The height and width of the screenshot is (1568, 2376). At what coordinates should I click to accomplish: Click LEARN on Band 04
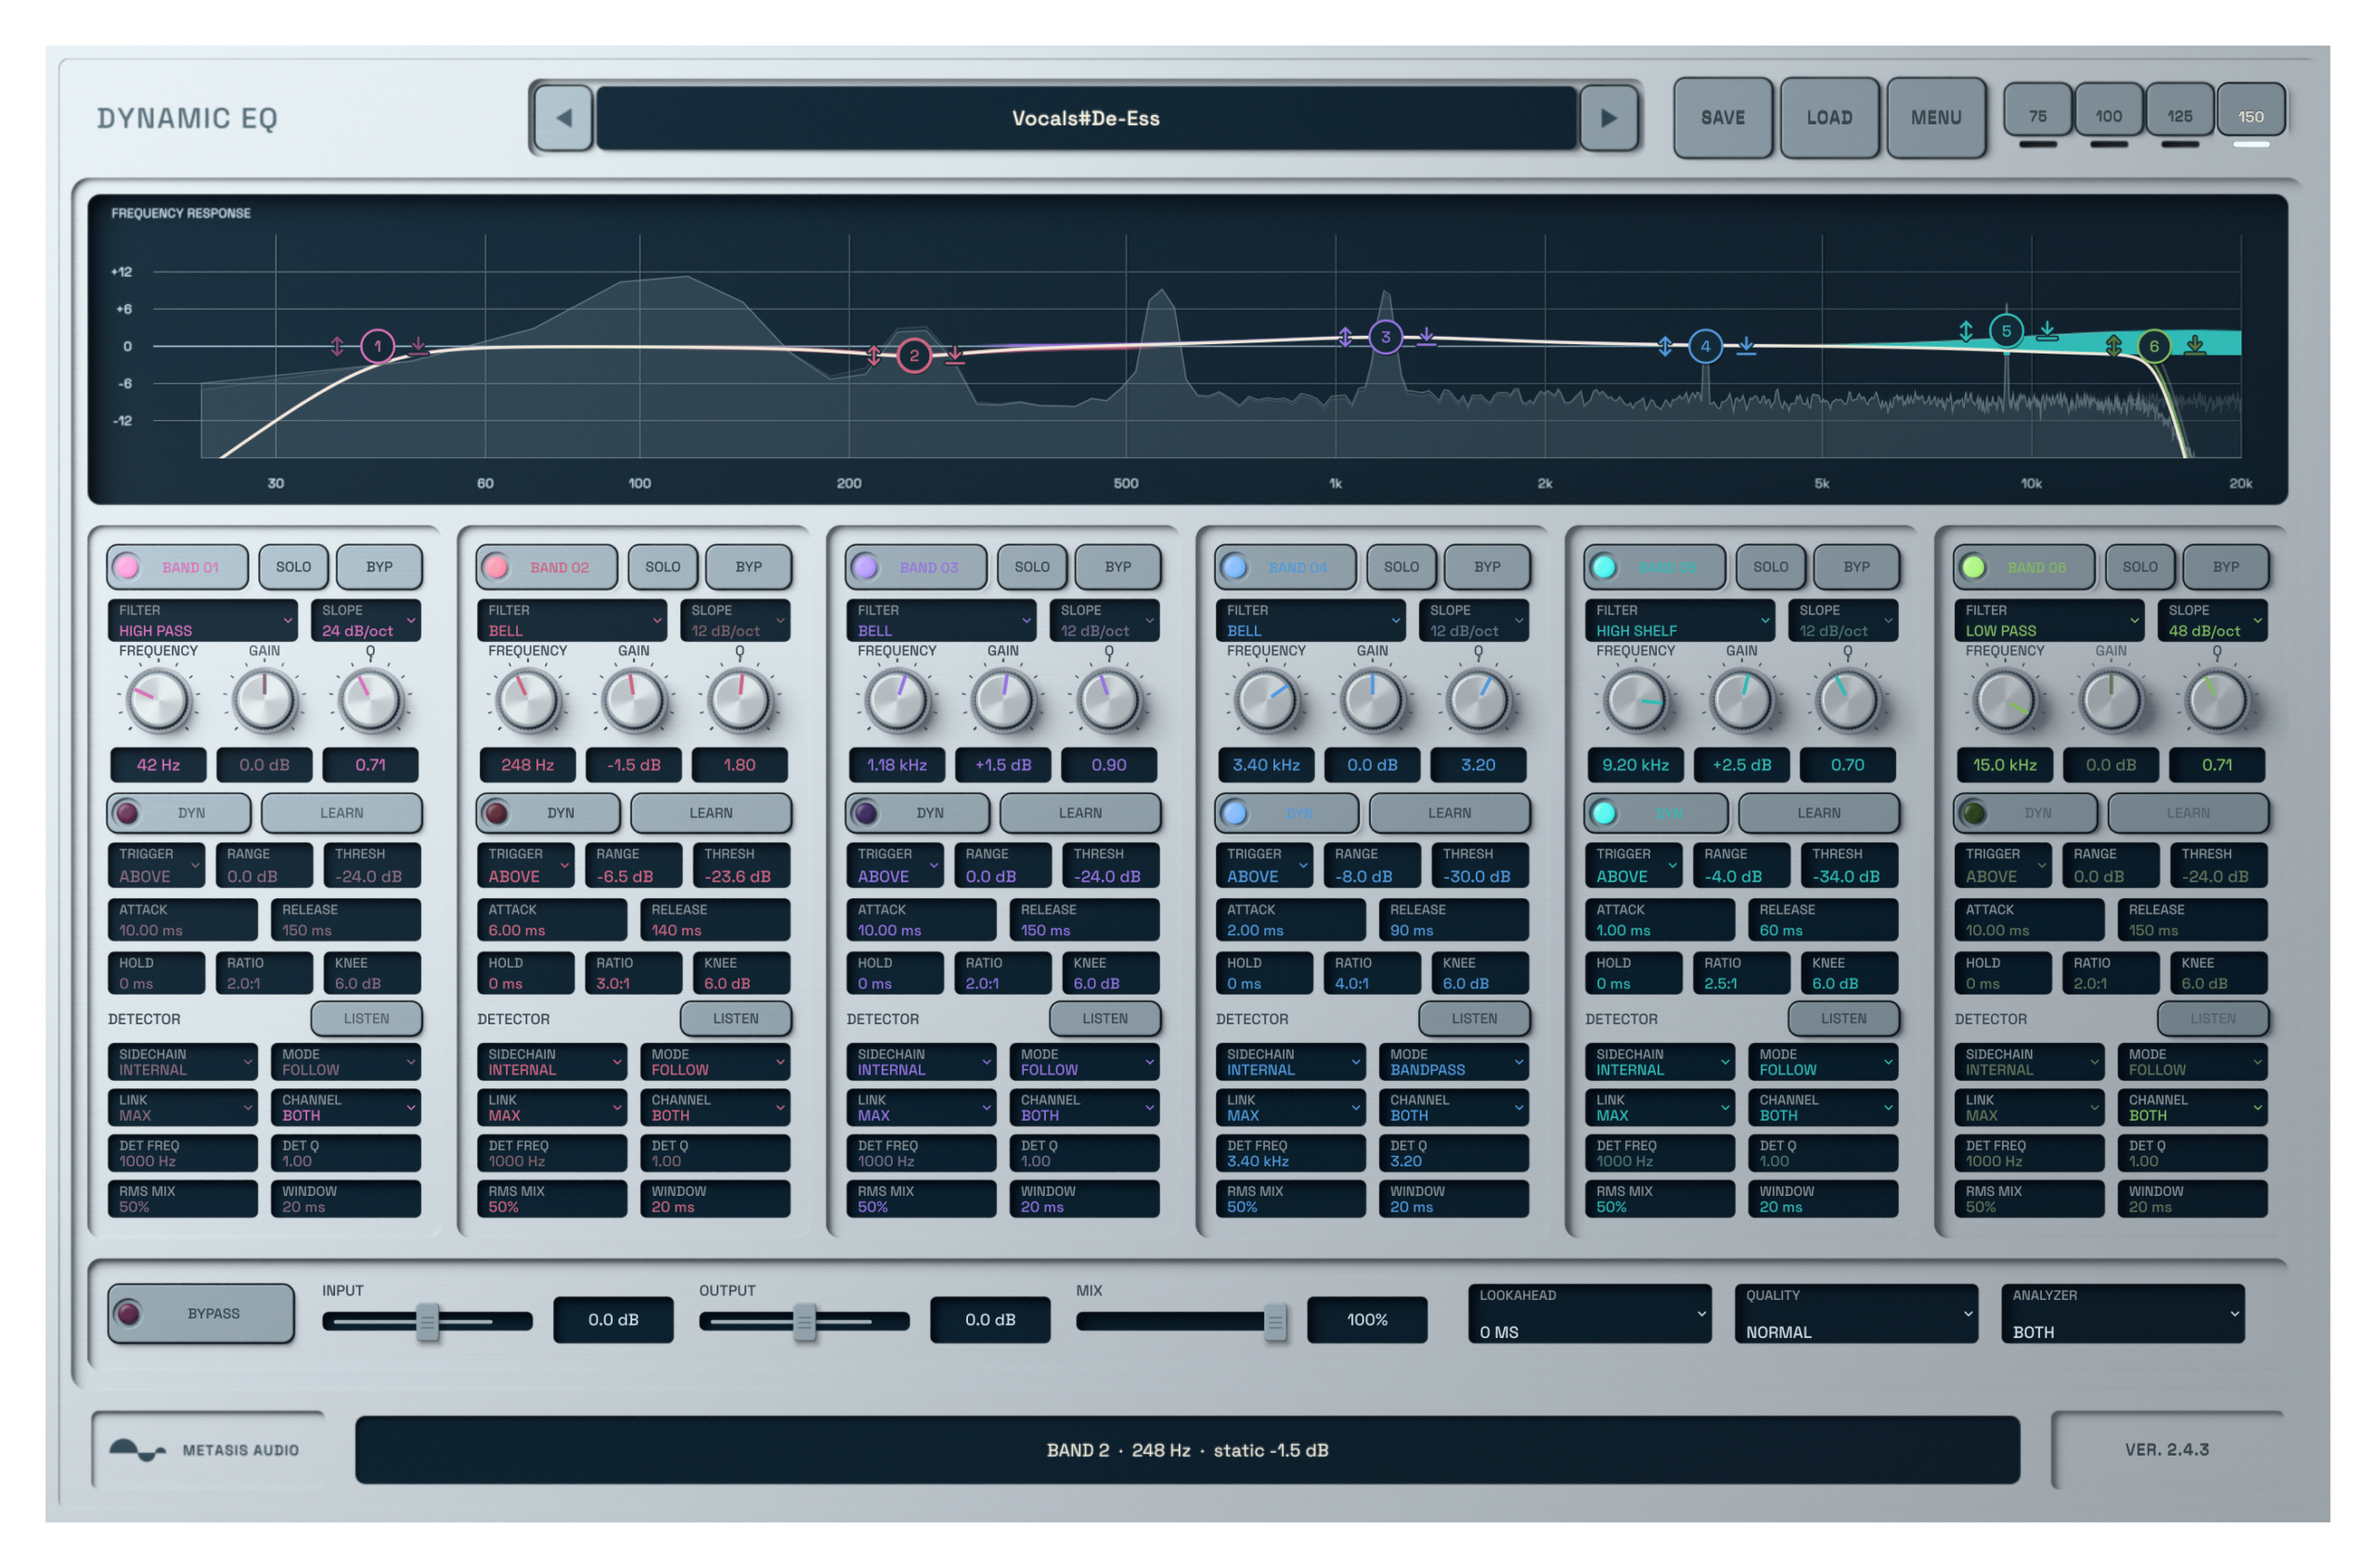pyautogui.click(x=1449, y=812)
